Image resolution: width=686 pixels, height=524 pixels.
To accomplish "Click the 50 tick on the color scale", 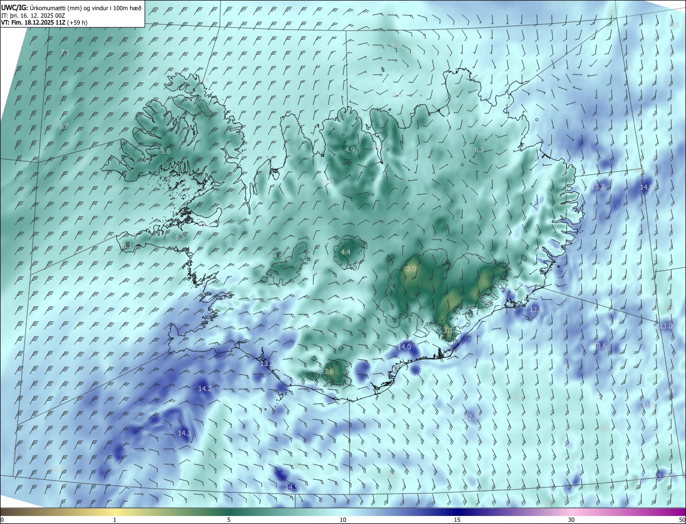I will tap(681, 520).
